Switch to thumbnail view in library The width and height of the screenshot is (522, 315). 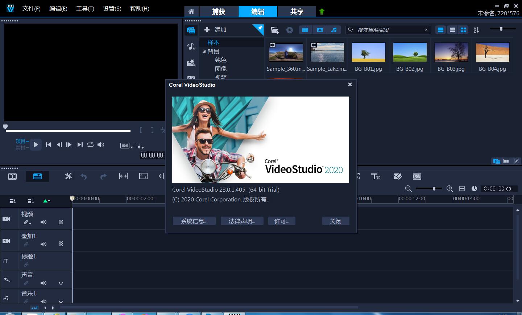click(x=463, y=30)
